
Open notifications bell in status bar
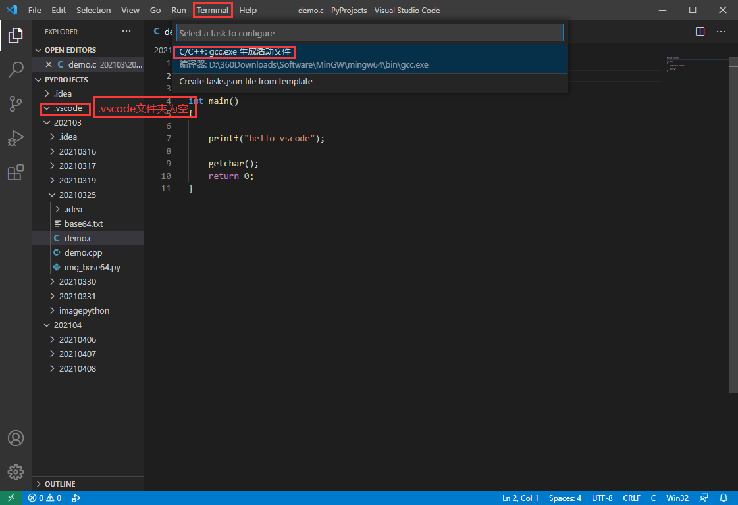tap(724, 498)
